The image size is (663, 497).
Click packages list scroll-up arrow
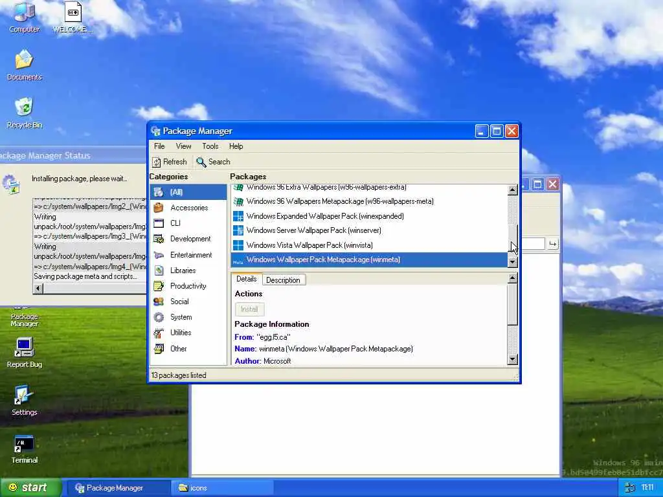point(513,190)
